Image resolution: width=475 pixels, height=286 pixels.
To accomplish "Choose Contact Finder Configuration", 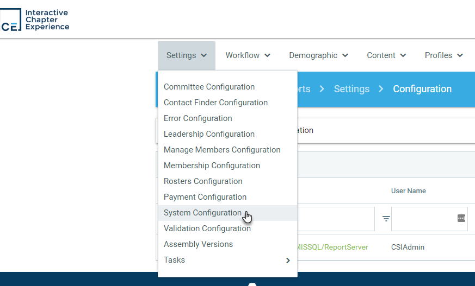I will pyautogui.click(x=215, y=103).
